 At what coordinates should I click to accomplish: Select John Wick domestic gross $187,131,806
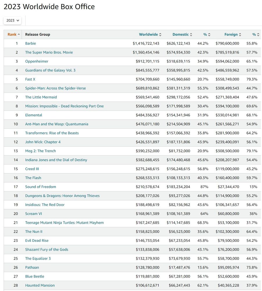[x=178, y=142]
